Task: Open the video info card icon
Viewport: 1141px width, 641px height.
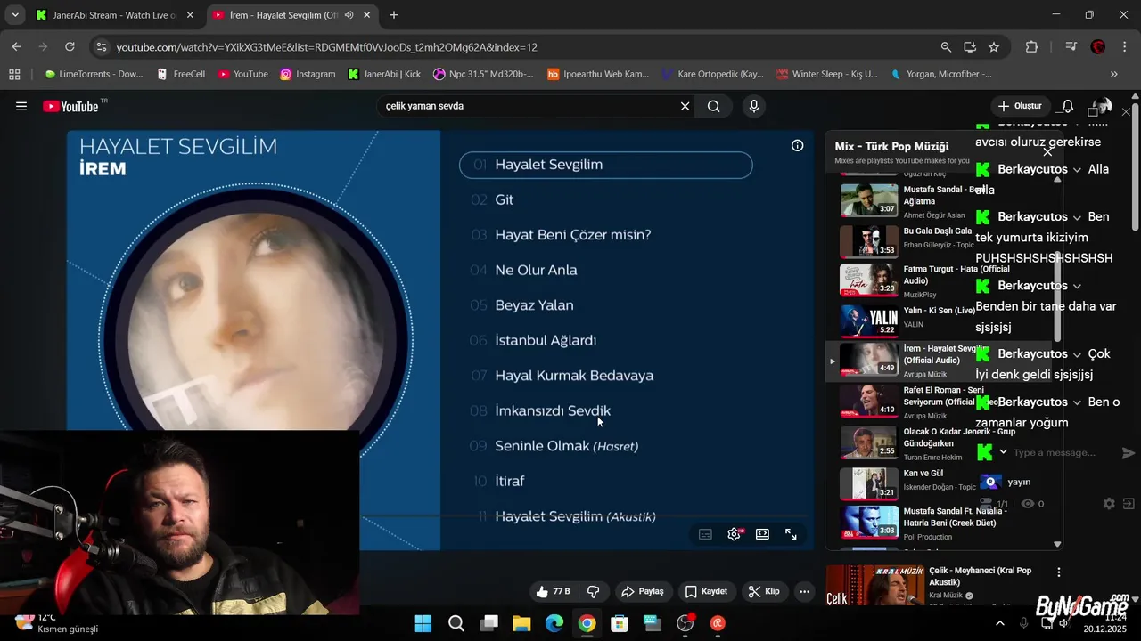Action: click(x=797, y=145)
